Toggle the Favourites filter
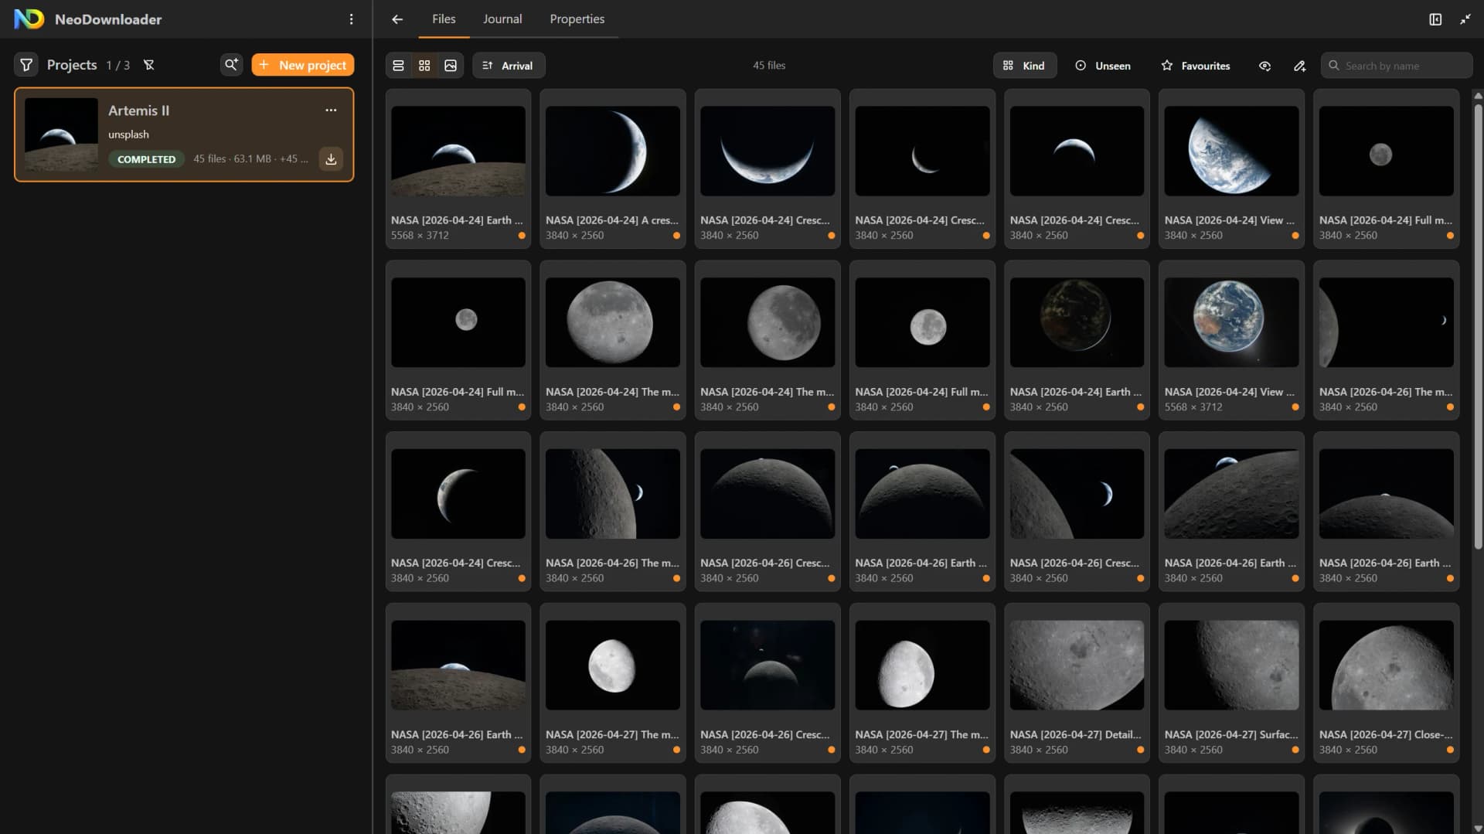This screenshot has width=1484, height=834. pyautogui.click(x=1195, y=66)
